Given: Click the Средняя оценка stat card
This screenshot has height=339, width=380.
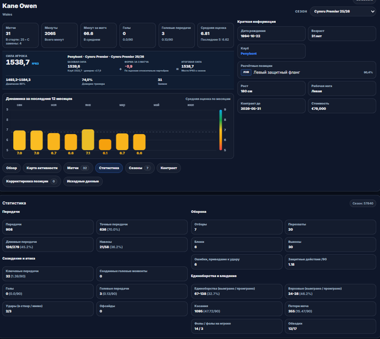Looking at the screenshot, I should click(216, 35).
